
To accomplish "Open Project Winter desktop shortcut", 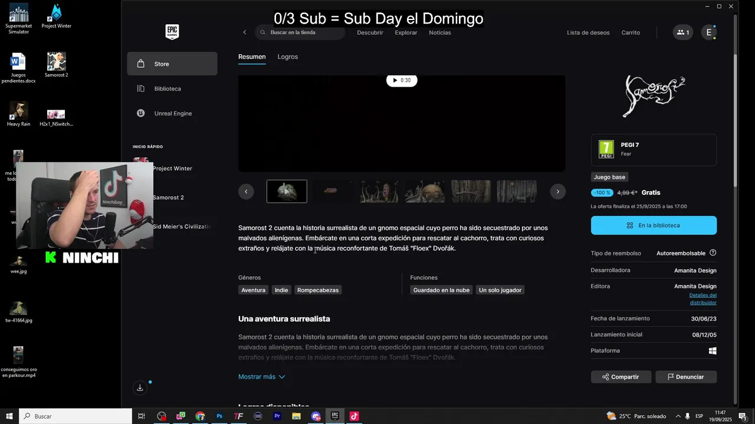I will (x=56, y=16).
